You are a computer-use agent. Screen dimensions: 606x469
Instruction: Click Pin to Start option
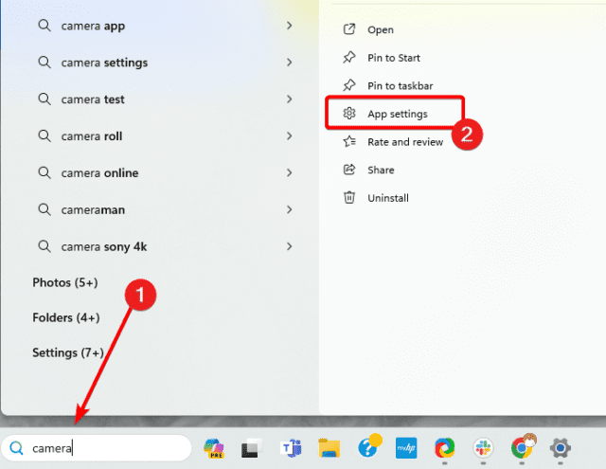click(x=394, y=58)
